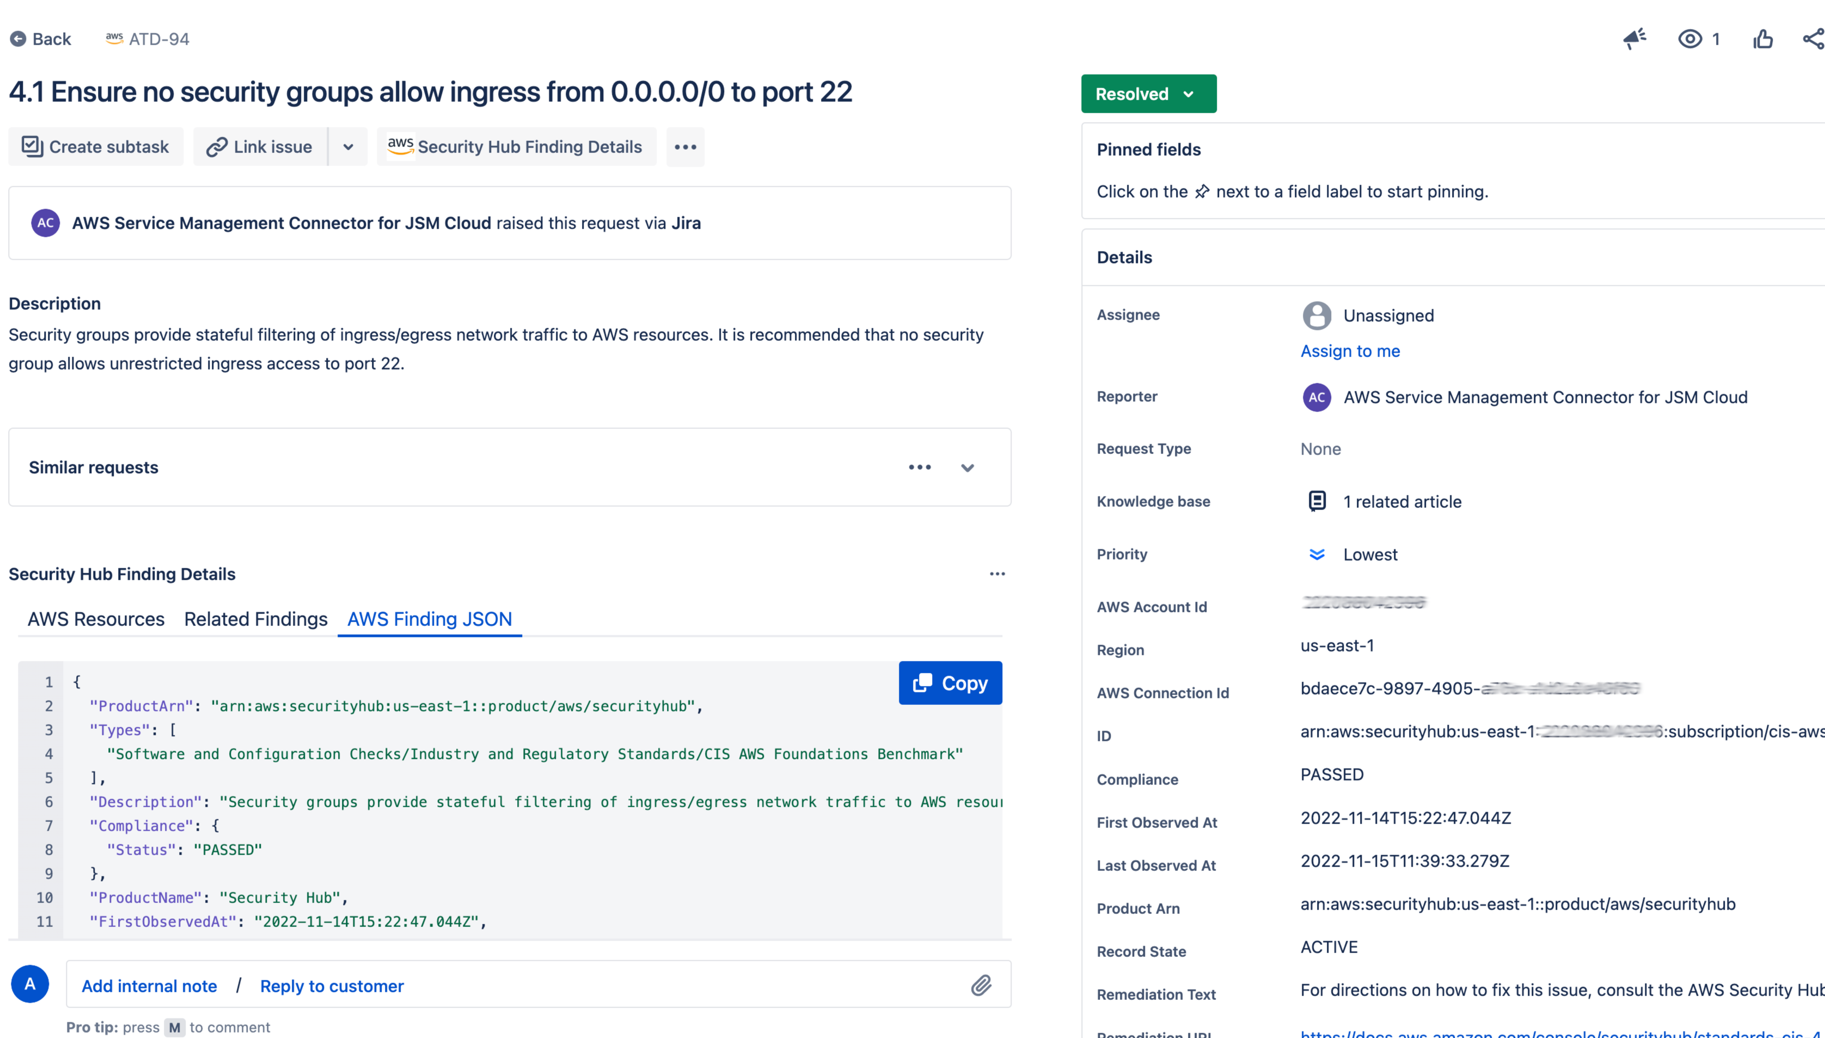The height and width of the screenshot is (1038, 1825).
Task: Expand the Similar requests panel chevron
Action: pyautogui.click(x=967, y=468)
